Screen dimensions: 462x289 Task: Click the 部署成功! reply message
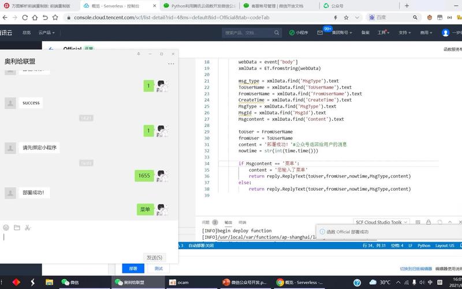33,193
